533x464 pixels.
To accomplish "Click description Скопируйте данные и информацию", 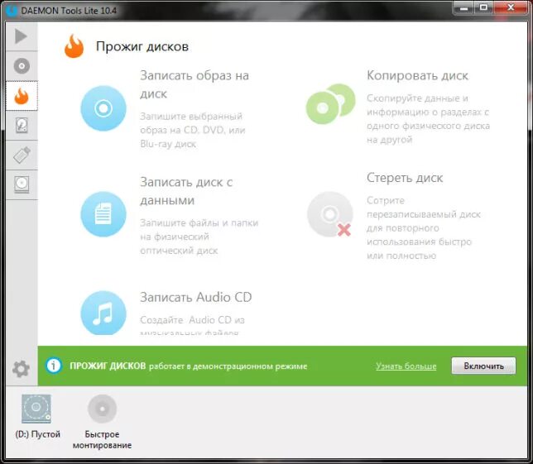I will (429, 119).
